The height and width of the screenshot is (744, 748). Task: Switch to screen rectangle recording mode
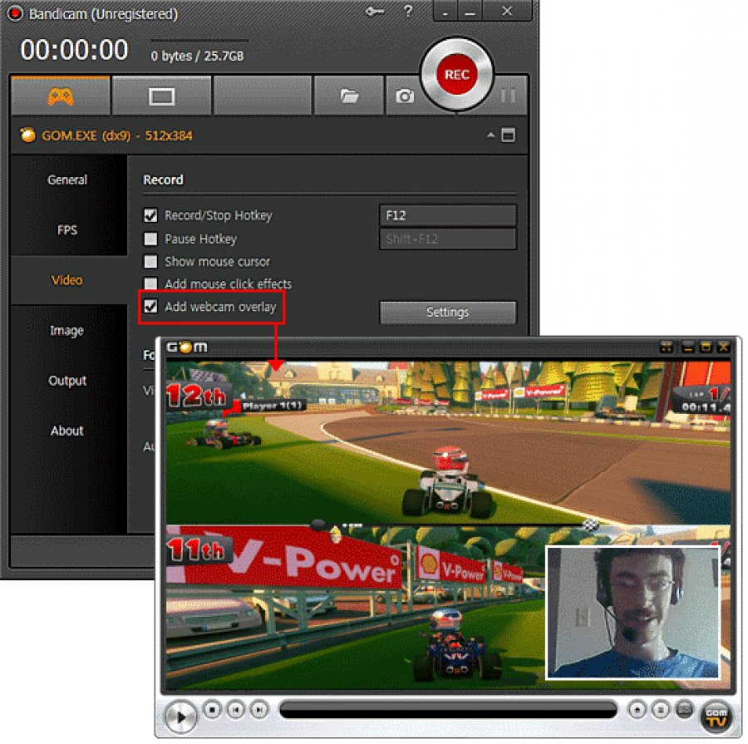161,96
